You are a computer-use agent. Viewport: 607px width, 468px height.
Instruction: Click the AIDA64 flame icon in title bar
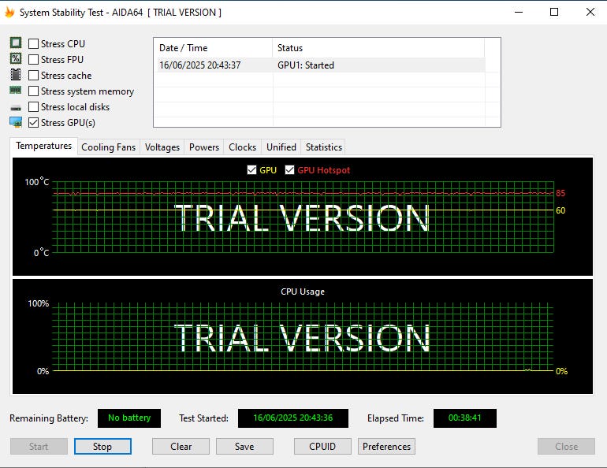click(9, 13)
